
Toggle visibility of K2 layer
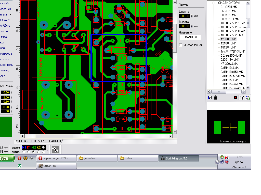pos(39,148)
